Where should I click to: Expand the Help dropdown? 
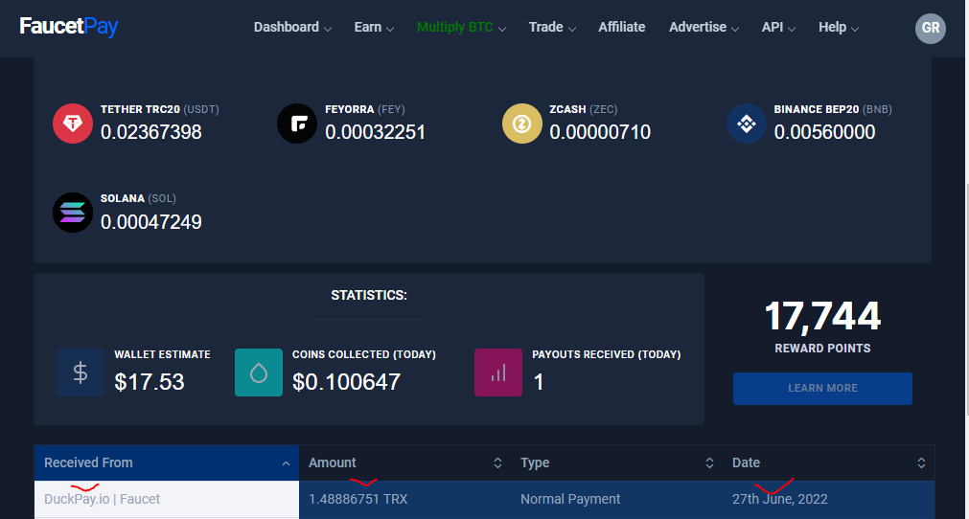click(x=839, y=27)
